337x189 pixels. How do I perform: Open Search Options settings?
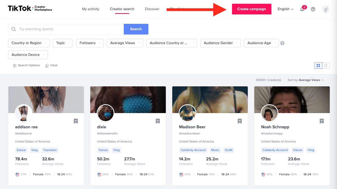(x=26, y=65)
